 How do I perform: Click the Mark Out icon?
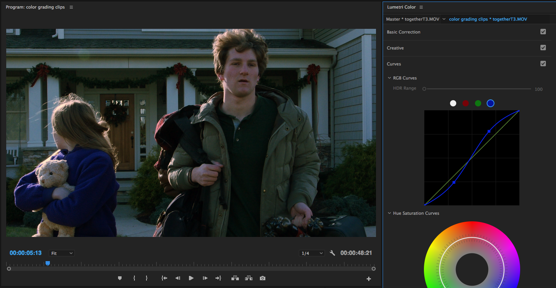146,278
